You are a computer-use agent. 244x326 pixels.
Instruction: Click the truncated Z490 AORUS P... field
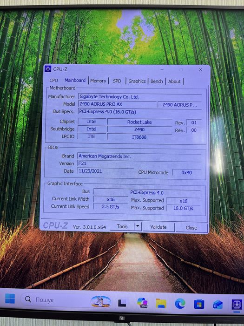click(179, 105)
